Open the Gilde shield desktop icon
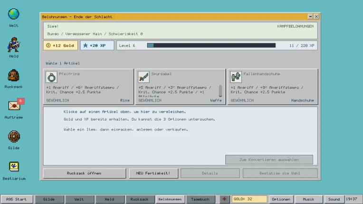Viewport: 363px width, 204px height. click(14, 136)
